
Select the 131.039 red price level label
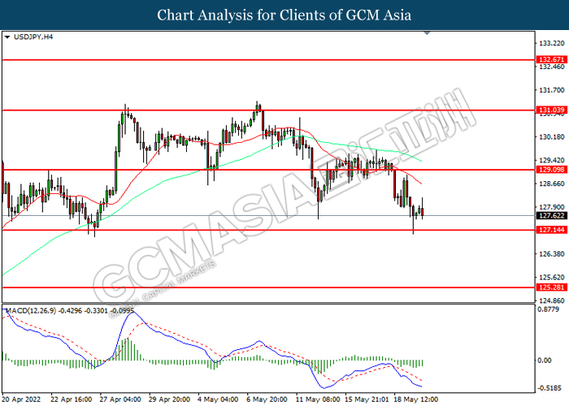click(x=552, y=110)
